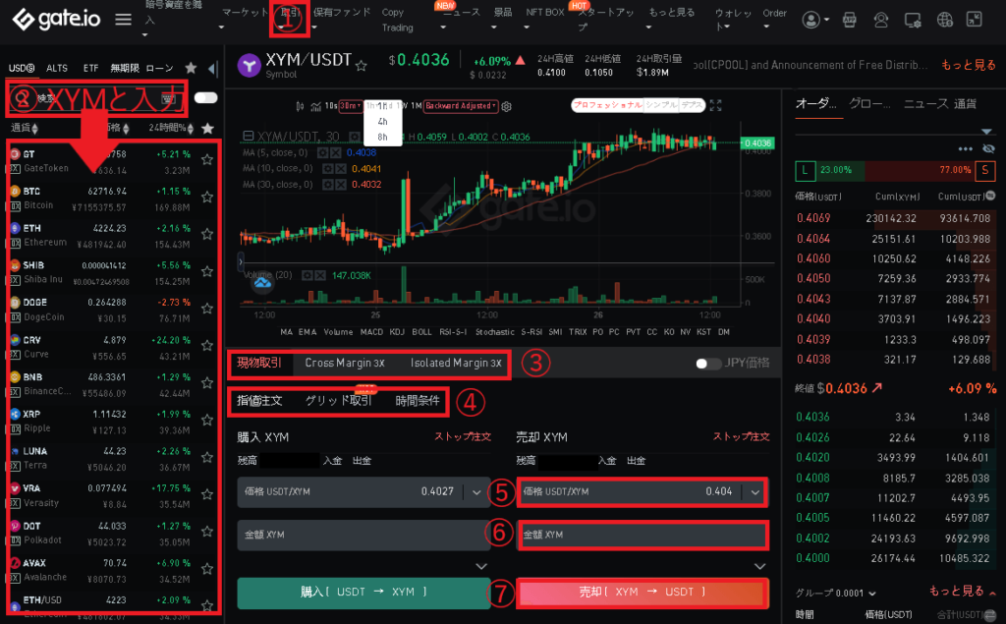The height and width of the screenshot is (624, 1006).
Task: Switch to グリッド取引 order tab
Action: tap(338, 401)
